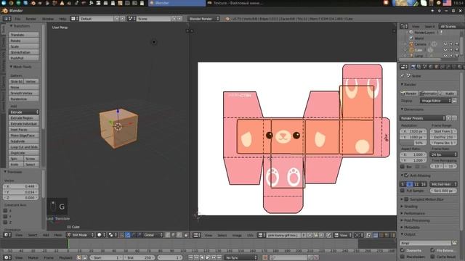Click the Subdivide button
This screenshot has width=465, height=261.
pos(24,141)
